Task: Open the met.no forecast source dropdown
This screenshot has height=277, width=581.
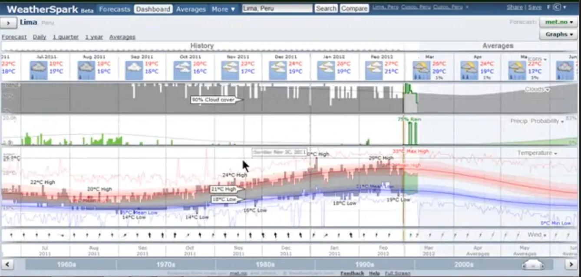Action: 559,22
